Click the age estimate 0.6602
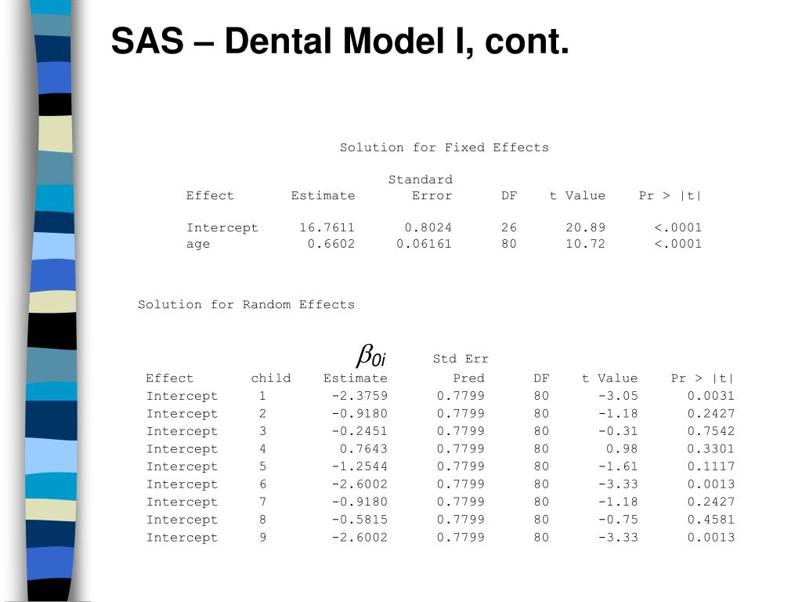The width and height of the screenshot is (802, 602). 331,245
